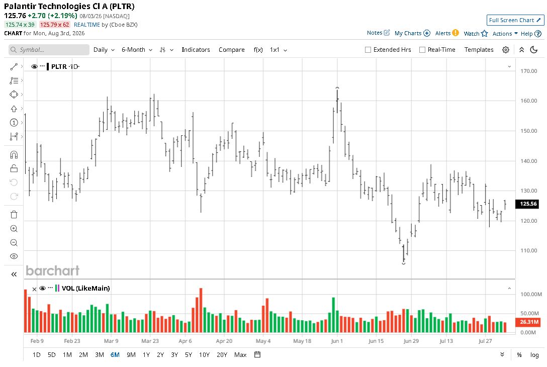This screenshot has height=367, width=547.
Task: Open the 6-Month period dropdown
Action: tap(137, 50)
